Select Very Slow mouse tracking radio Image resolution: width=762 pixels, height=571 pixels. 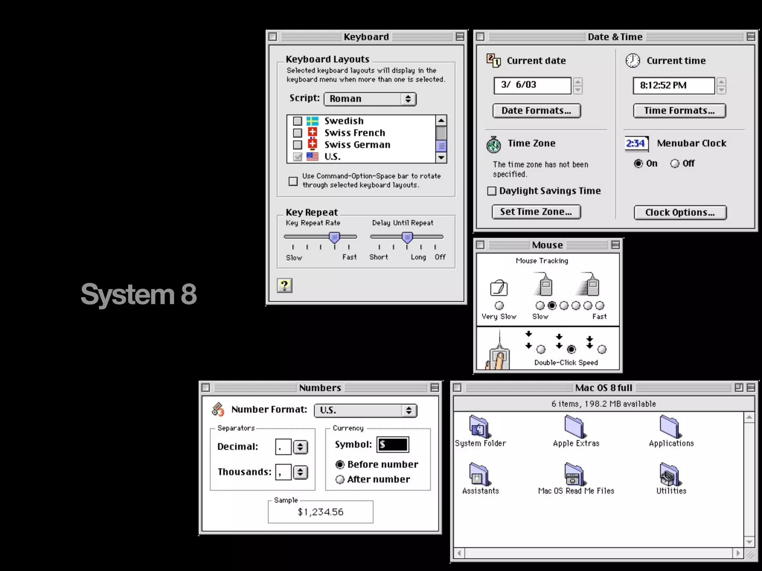click(499, 306)
